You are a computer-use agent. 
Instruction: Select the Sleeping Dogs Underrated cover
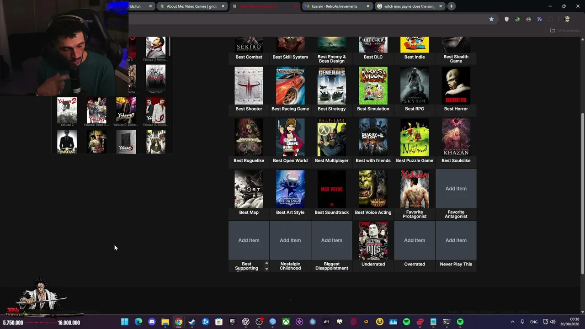click(x=373, y=241)
